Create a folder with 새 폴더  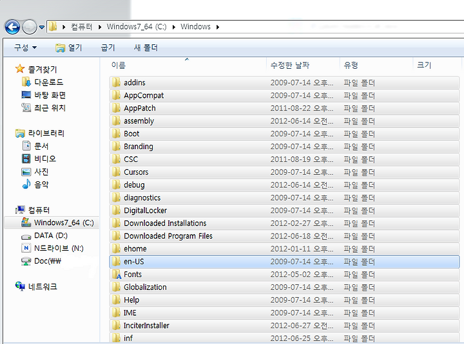click(x=146, y=48)
